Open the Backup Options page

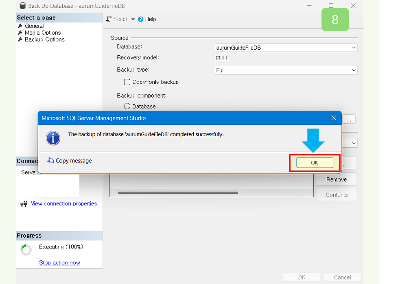pos(45,39)
